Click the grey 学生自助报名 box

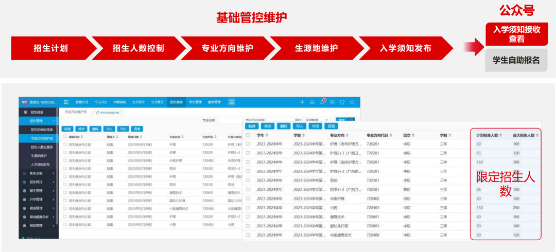516,60
